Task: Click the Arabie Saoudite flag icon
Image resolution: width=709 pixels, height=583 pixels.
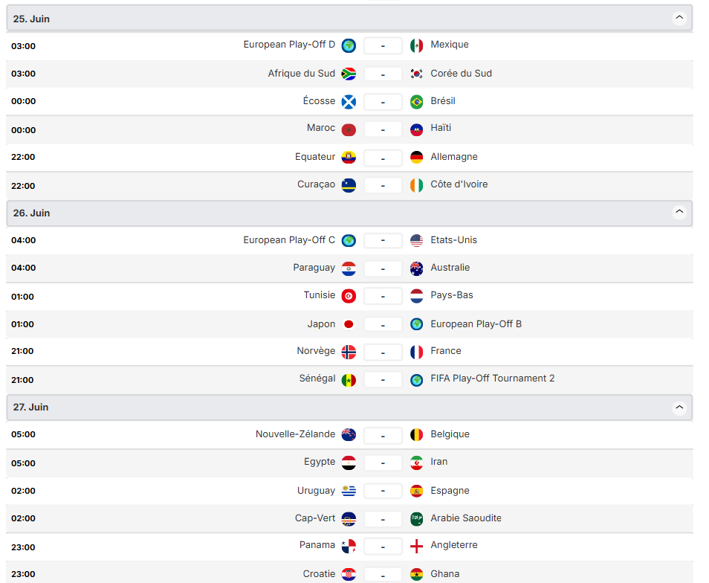Action: 417,518
